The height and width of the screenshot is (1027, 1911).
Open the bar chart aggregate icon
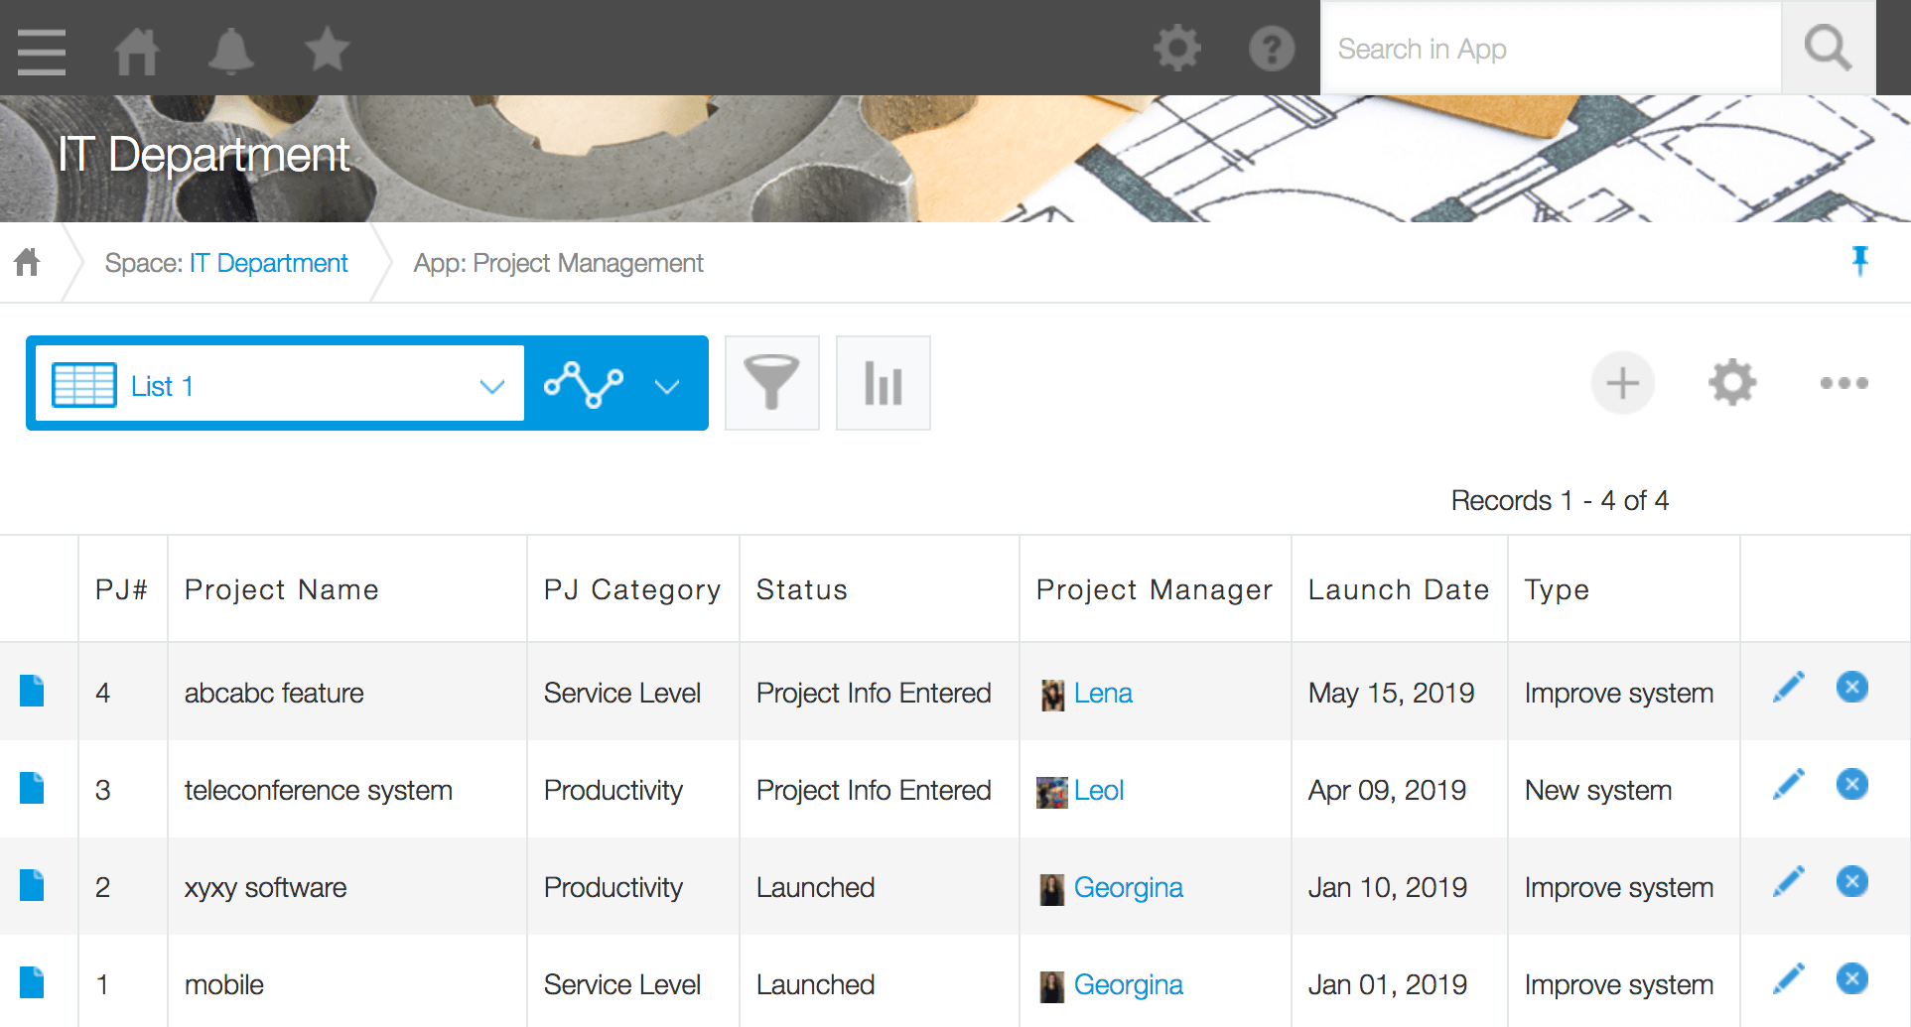(883, 383)
